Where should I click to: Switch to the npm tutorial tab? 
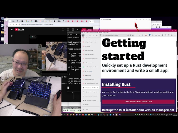90,46
